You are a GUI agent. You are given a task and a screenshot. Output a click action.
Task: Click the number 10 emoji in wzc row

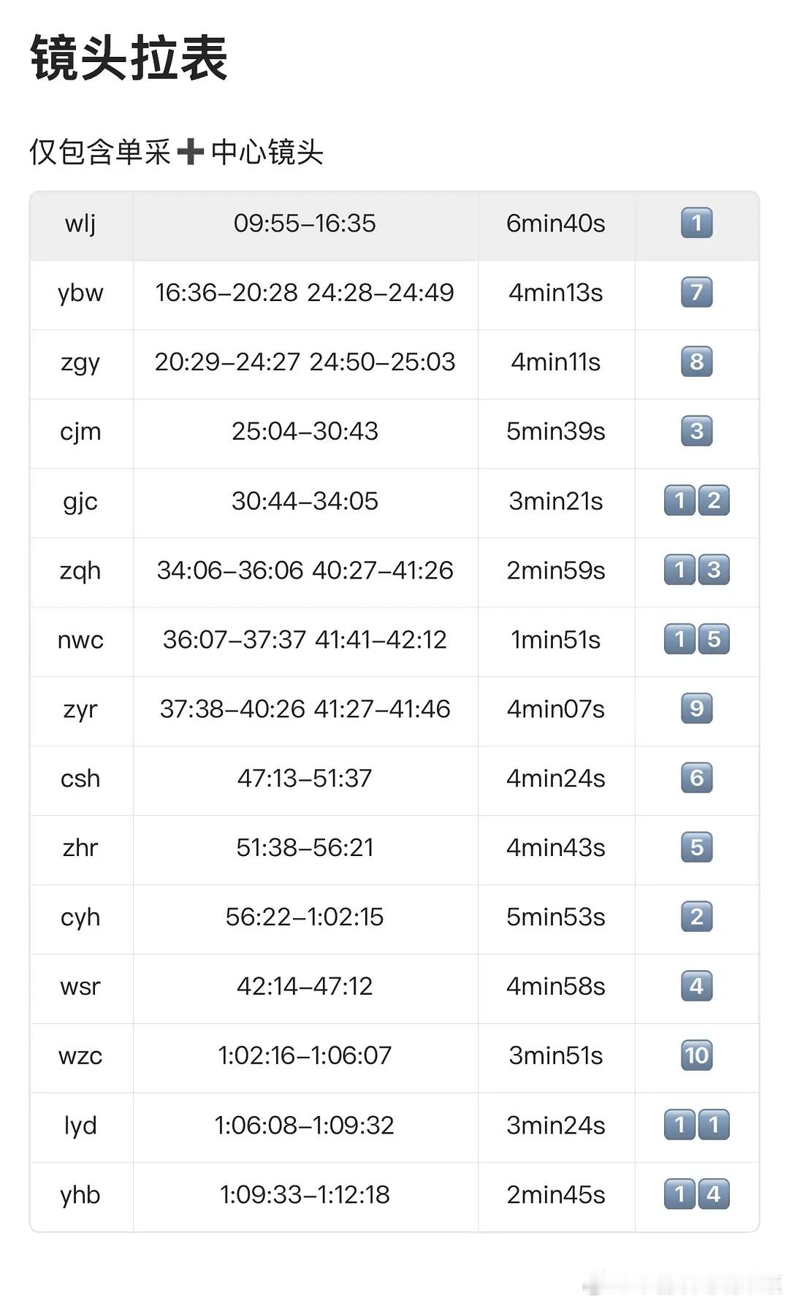point(696,1055)
